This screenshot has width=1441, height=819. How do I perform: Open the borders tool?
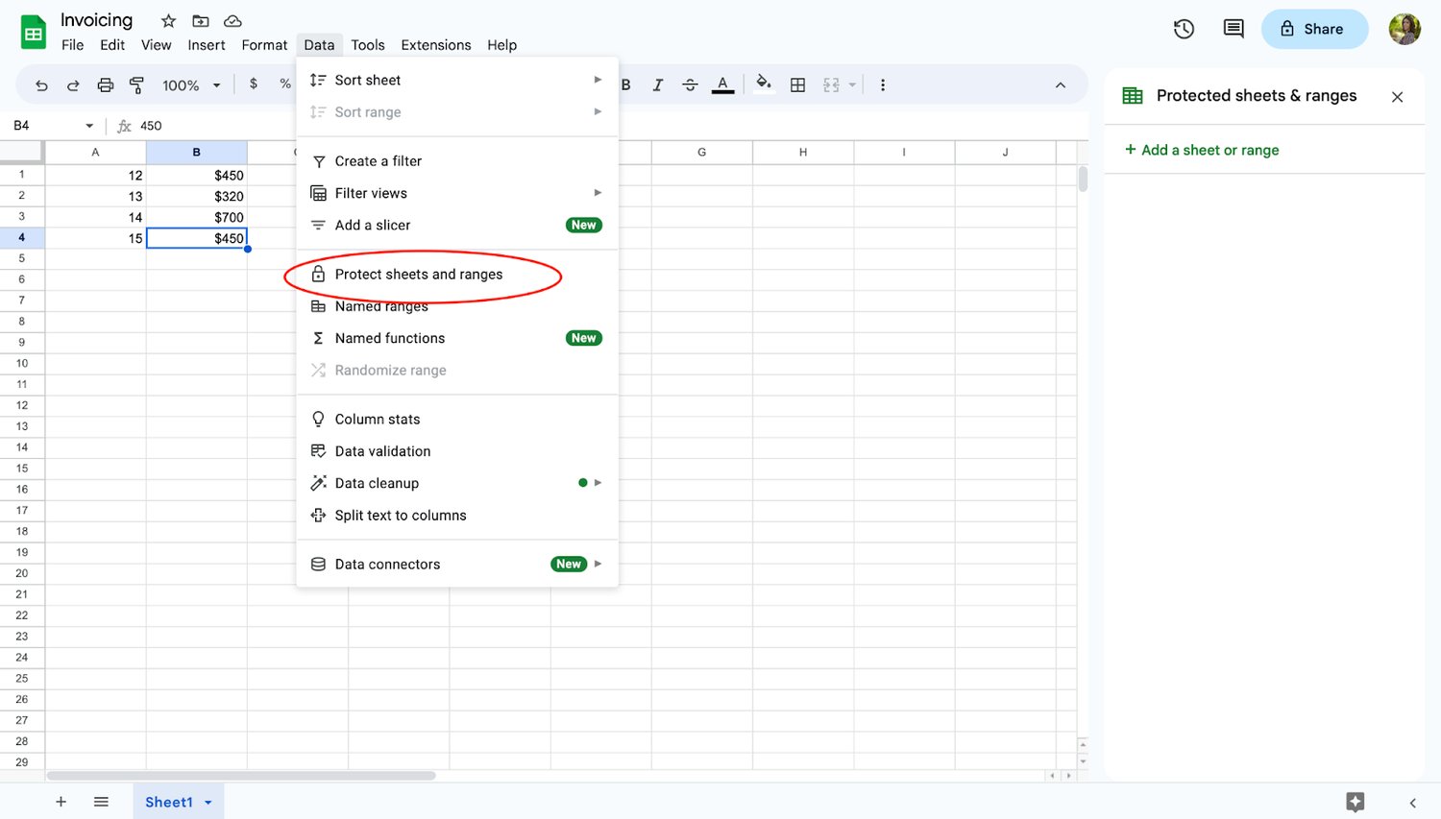click(x=797, y=84)
